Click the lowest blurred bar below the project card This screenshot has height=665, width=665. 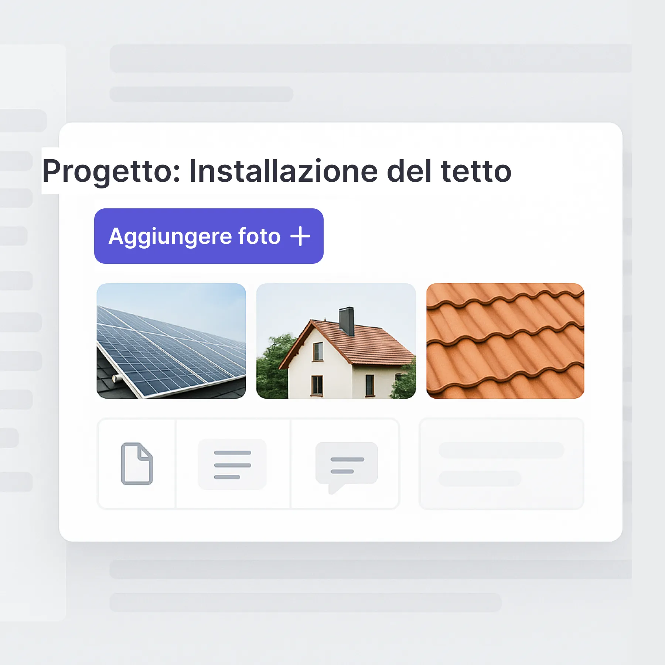coord(306,603)
